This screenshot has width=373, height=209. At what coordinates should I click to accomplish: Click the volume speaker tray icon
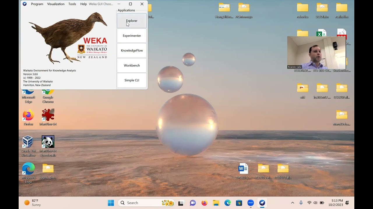coord(315,203)
